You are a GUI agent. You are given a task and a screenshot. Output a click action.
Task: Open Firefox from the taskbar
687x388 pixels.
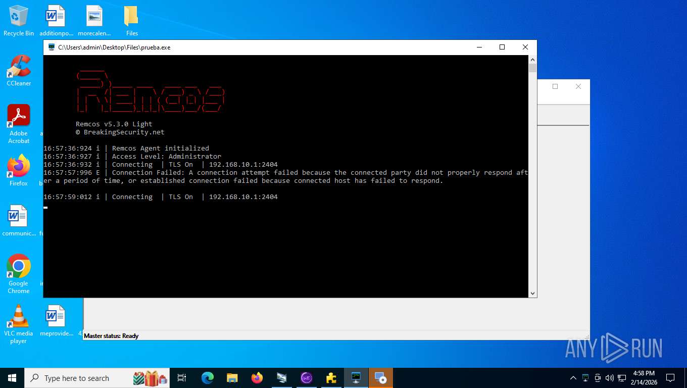257,378
